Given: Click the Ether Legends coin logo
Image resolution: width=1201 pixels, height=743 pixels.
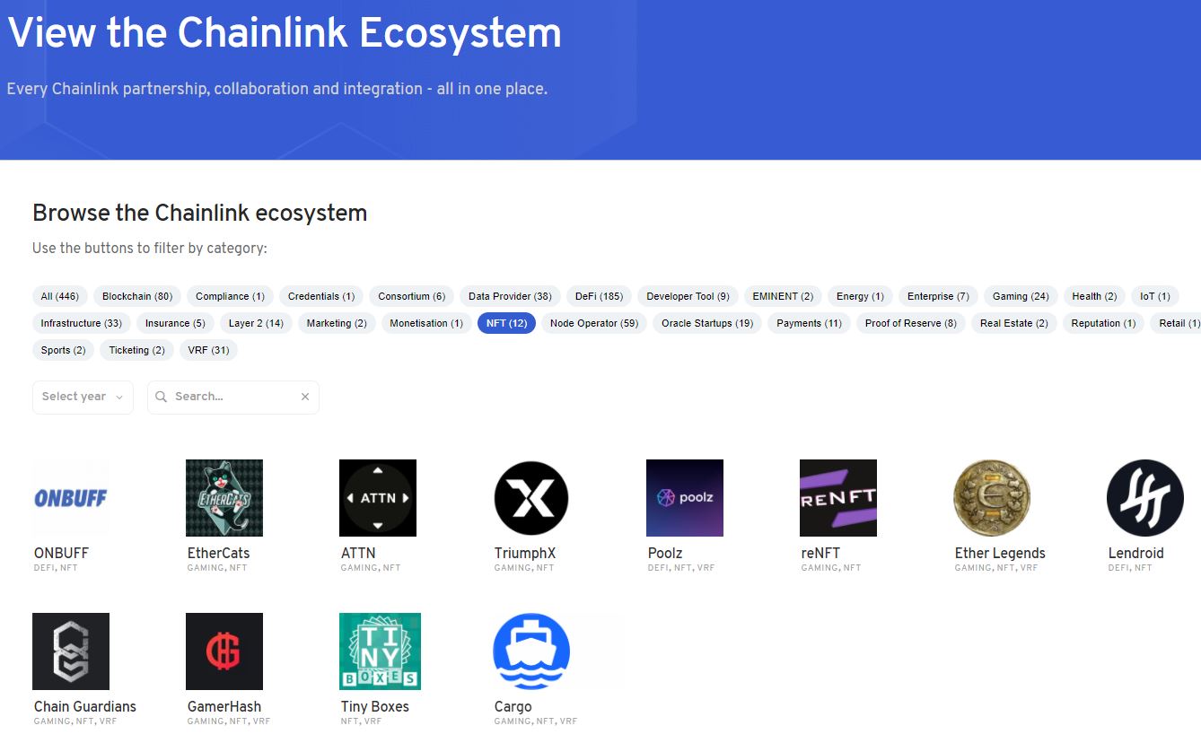Looking at the screenshot, I should [x=992, y=498].
